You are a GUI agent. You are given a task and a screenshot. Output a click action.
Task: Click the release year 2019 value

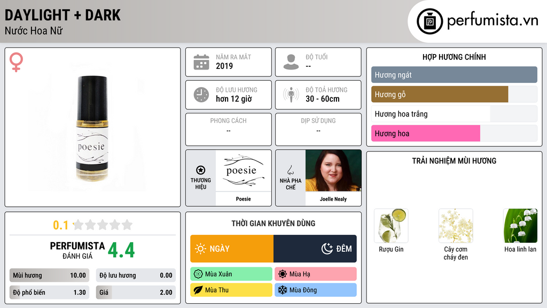click(224, 66)
